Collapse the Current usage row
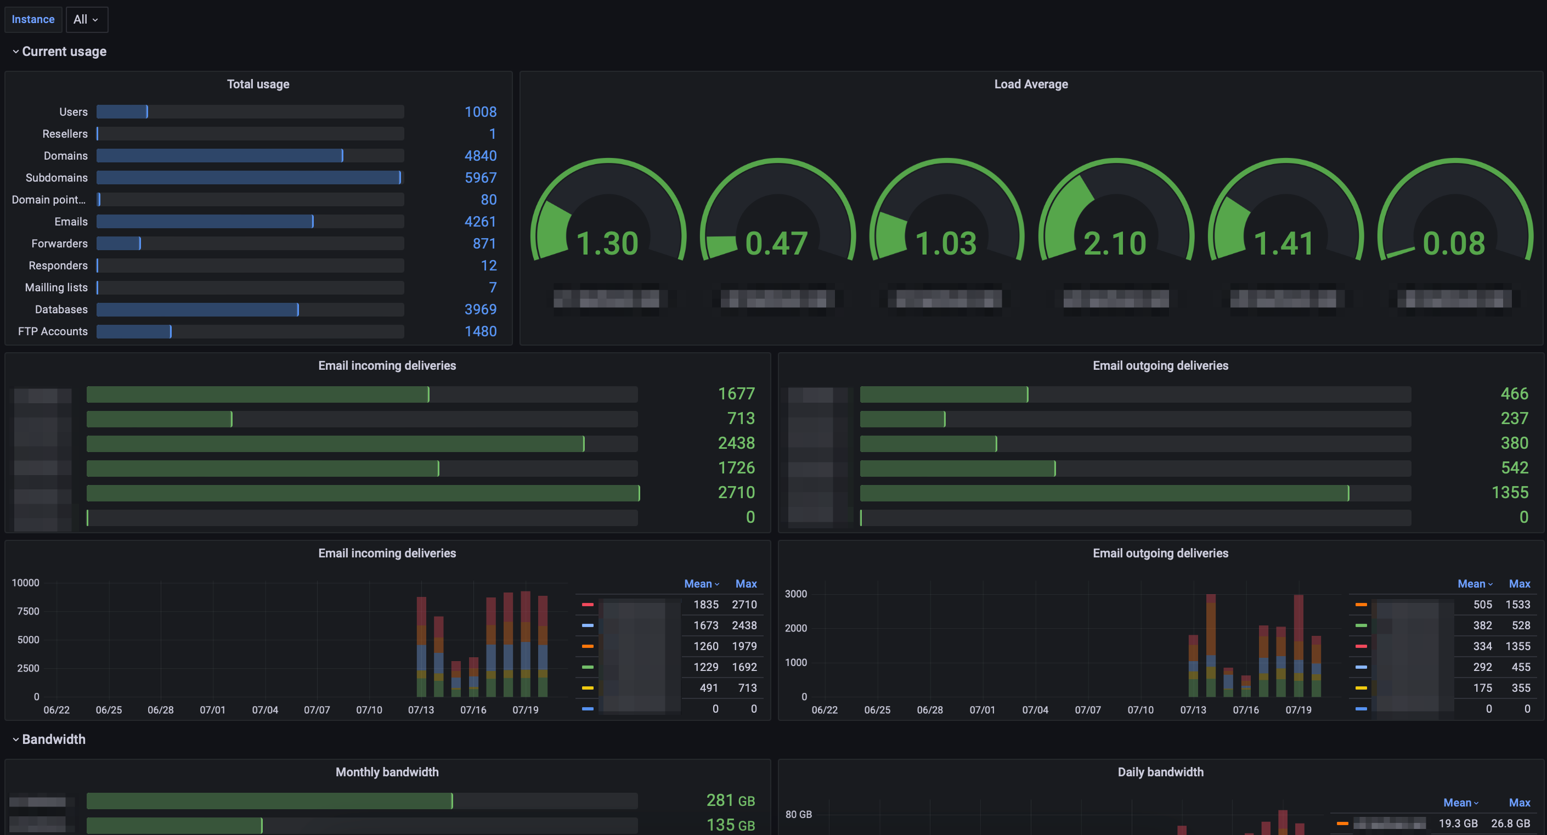 tap(64, 52)
